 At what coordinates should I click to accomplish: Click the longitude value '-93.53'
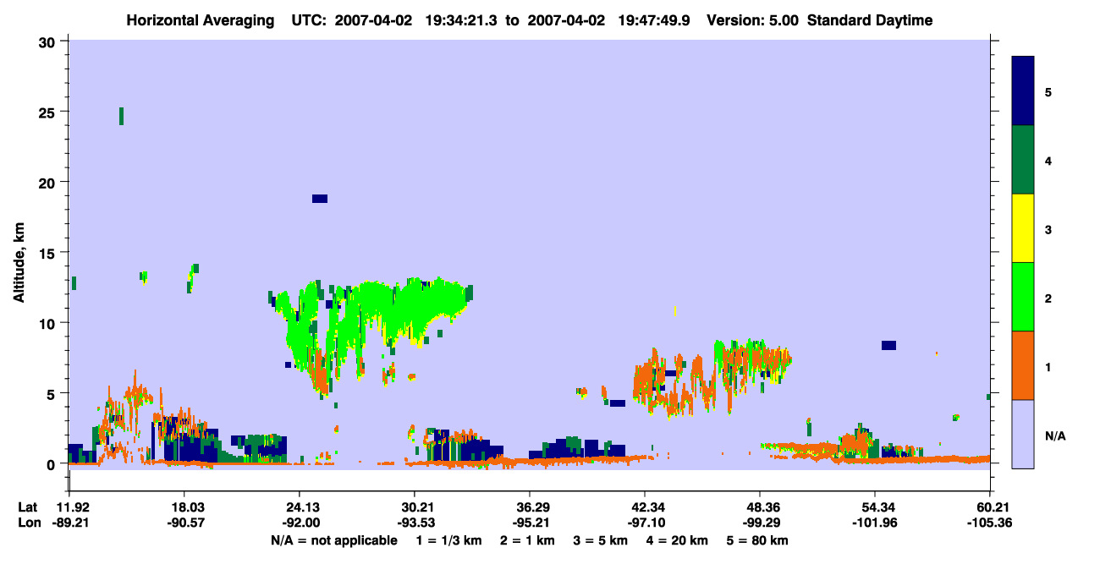[x=415, y=523]
